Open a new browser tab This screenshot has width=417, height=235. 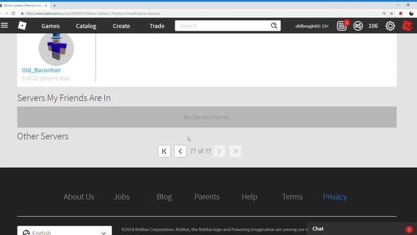click(54, 5)
